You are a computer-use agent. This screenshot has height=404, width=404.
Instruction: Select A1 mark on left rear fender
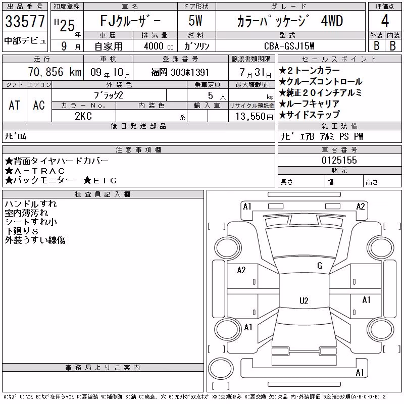point(248,327)
